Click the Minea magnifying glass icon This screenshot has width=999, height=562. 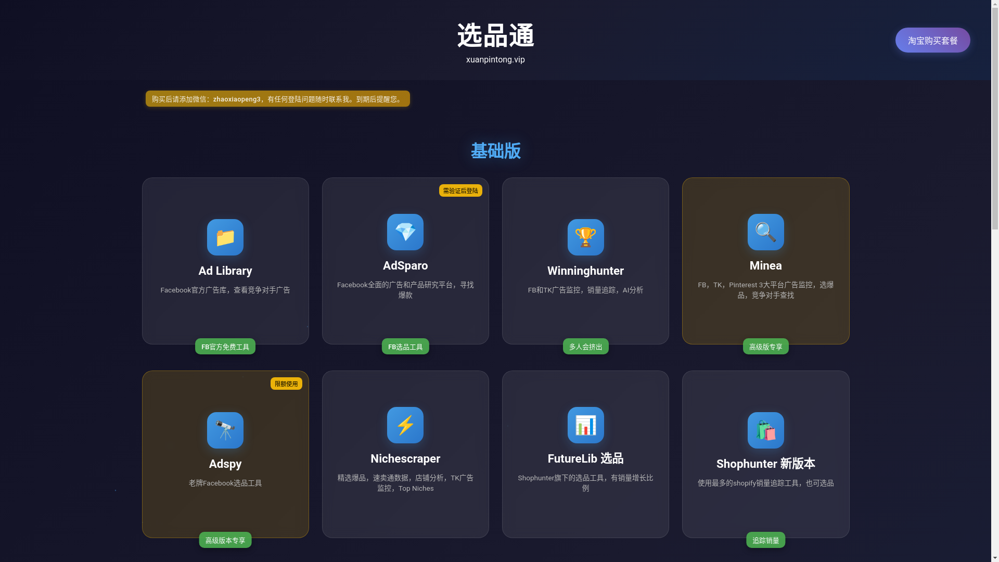(766, 232)
